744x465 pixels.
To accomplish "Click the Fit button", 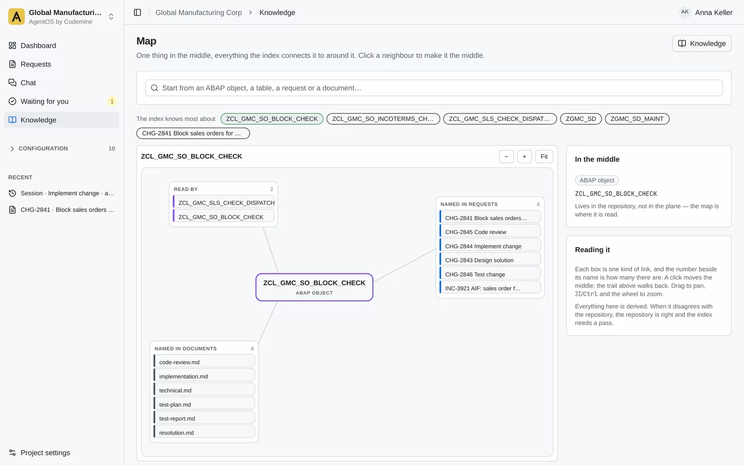I will pyautogui.click(x=544, y=157).
